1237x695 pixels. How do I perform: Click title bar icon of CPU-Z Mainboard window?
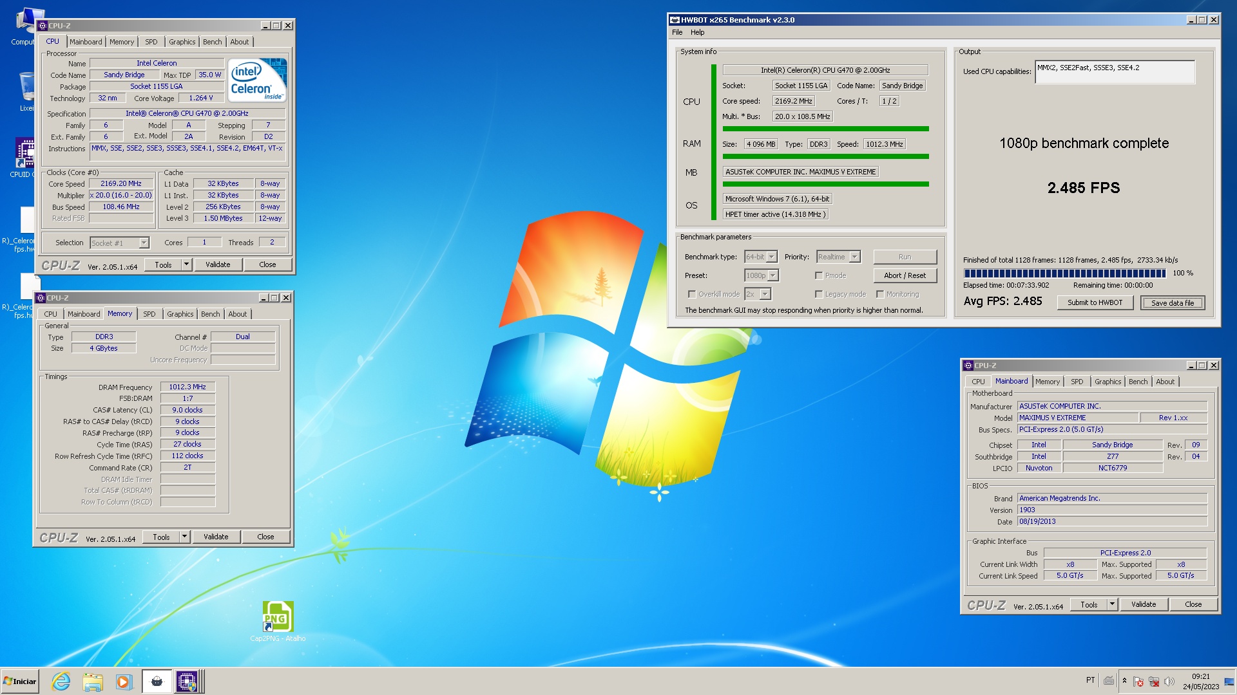pyautogui.click(x=968, y=366)
